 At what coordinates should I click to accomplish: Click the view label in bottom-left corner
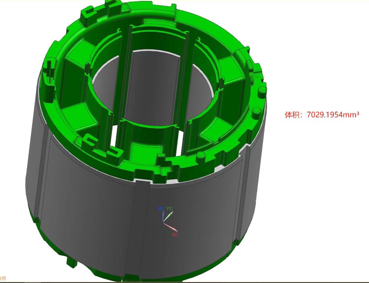point(3,278)
